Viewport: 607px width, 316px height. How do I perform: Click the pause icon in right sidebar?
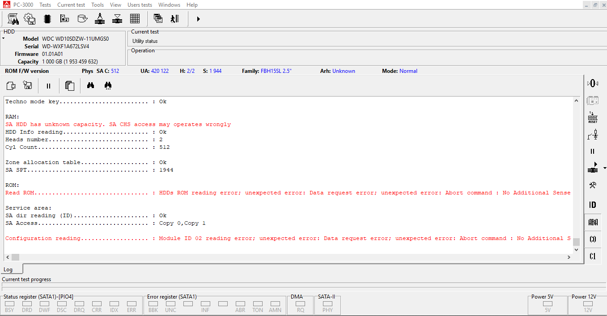(x=593, y=152)
